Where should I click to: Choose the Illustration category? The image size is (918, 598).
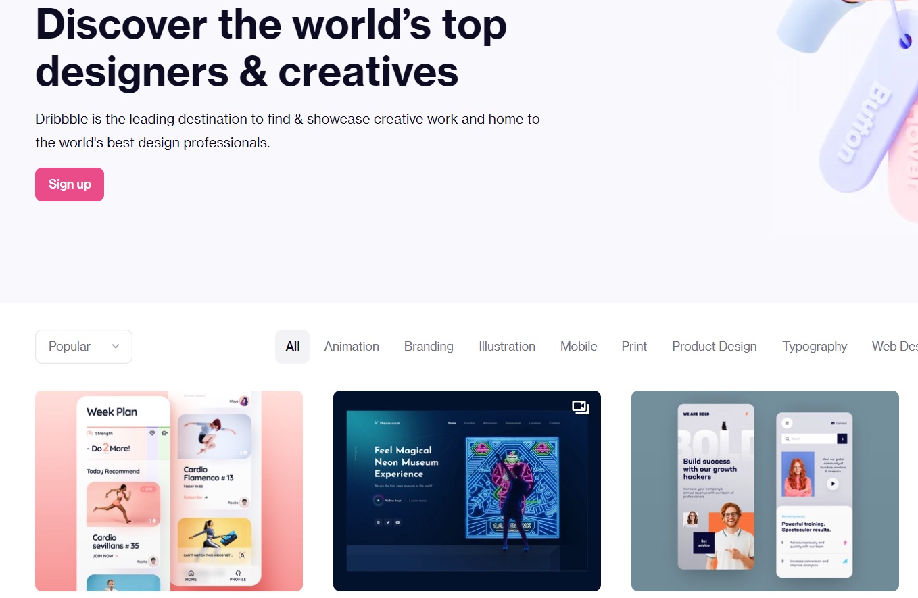pos(507,347)
